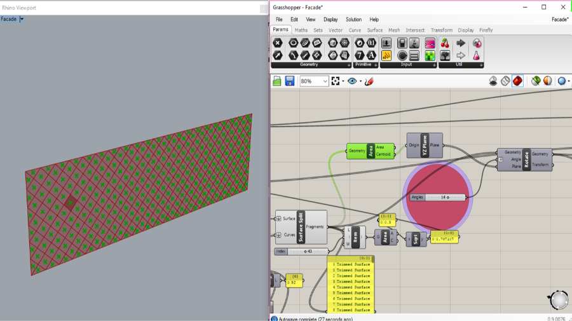Pick the Boolean primitive icon
Viewport: 572px width, 321px height.
click(360, 43)
